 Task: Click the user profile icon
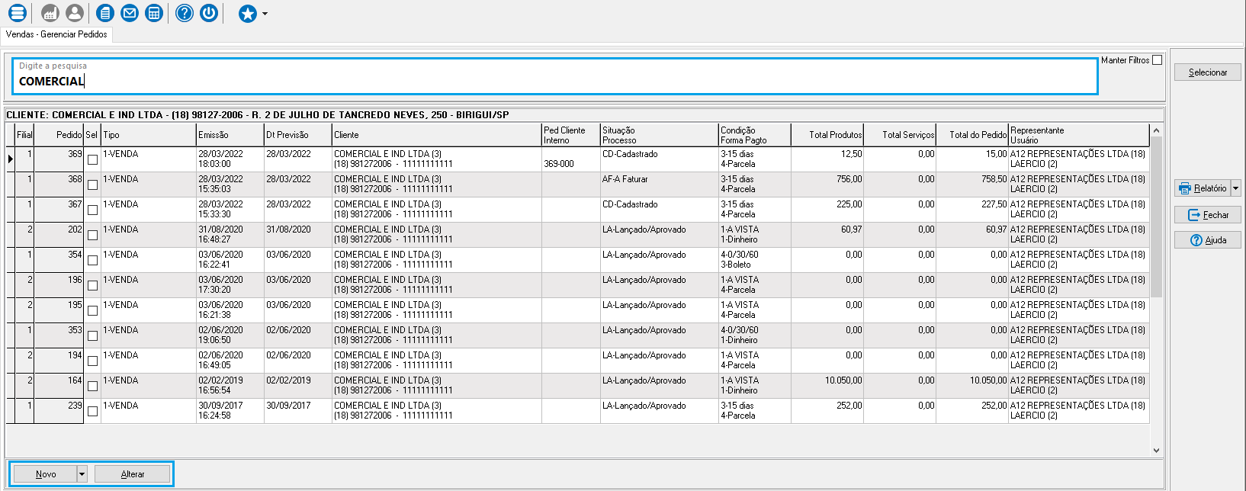[x=75, y=13]
